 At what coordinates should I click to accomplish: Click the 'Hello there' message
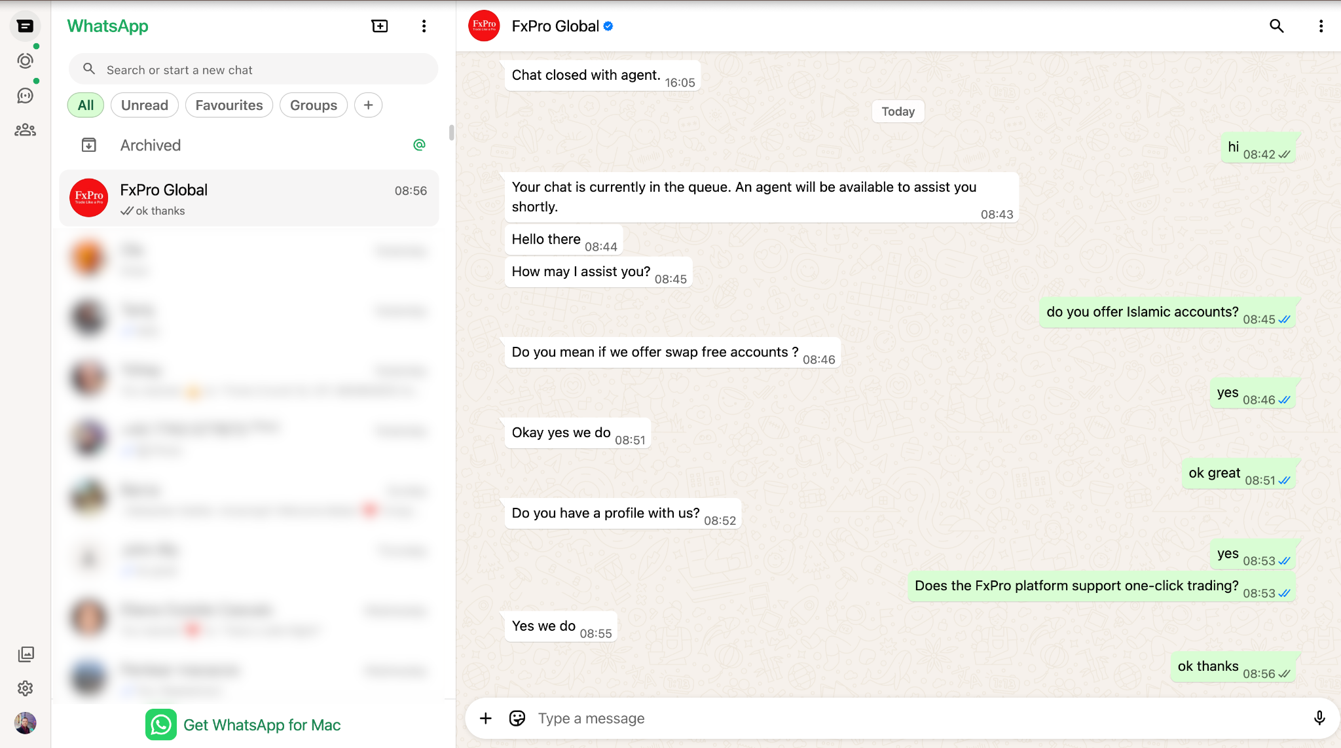(564, 240)
